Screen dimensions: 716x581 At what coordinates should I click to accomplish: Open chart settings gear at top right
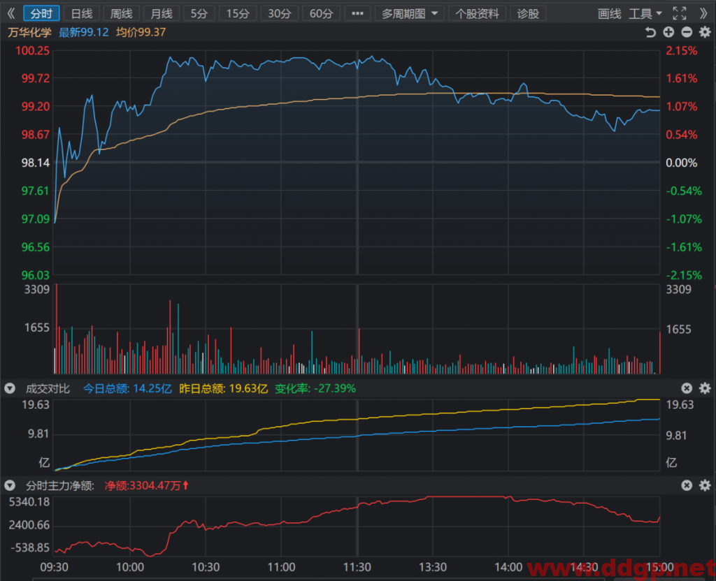(x=705, y=32)
